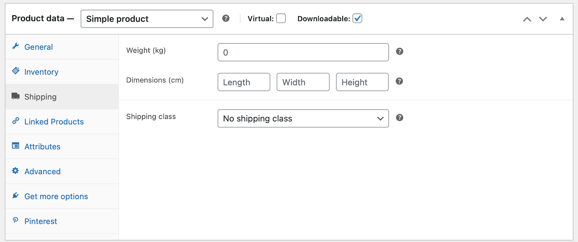Image resolution: width=578 pixels, height=242 pixels.
Task: Click inside the Weight input field
Action: point(303,52)
